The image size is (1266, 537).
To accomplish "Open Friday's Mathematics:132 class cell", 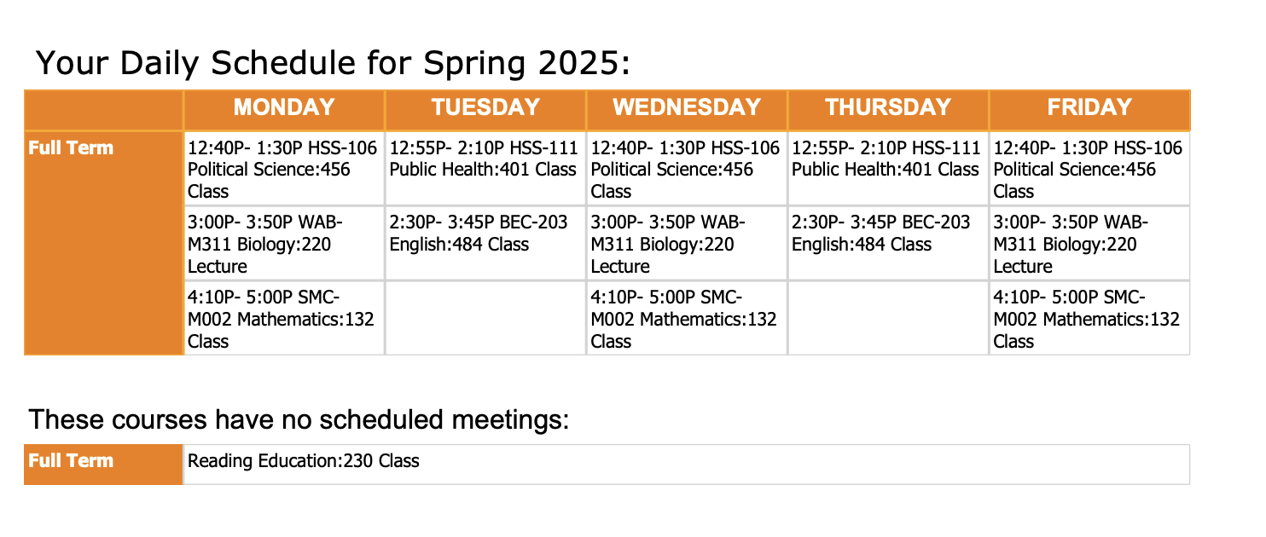I will point(1087,319).
